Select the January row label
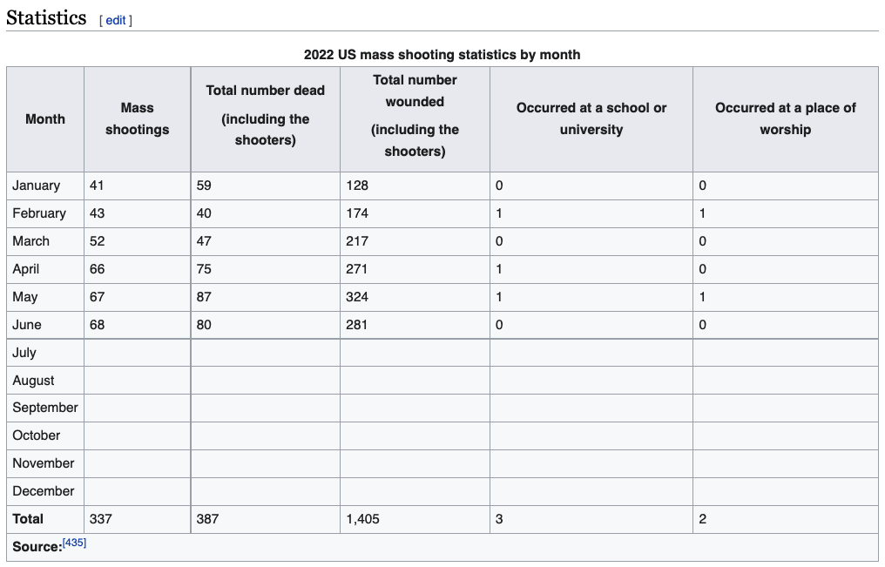 pos(37,186)
